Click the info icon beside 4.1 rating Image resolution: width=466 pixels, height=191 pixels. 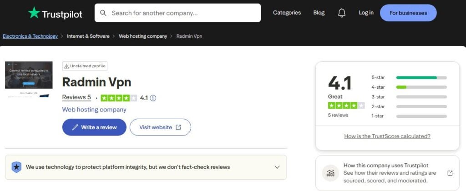(x=153, y=98)
